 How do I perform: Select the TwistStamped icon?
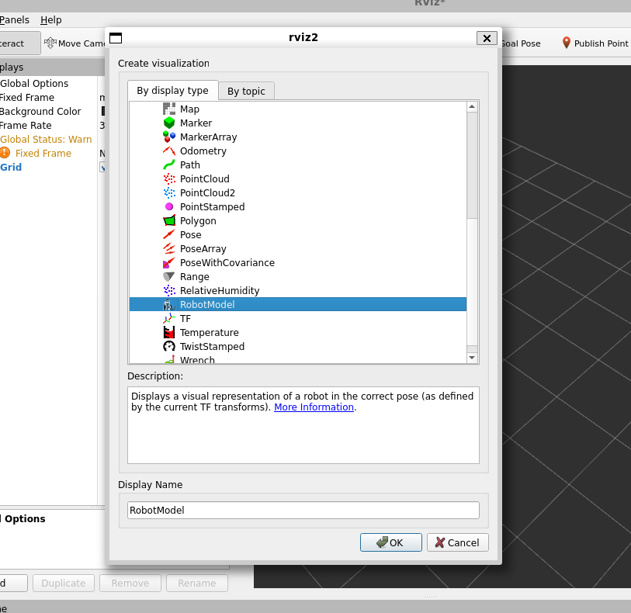pyautogui.click(x=169, y=346)
